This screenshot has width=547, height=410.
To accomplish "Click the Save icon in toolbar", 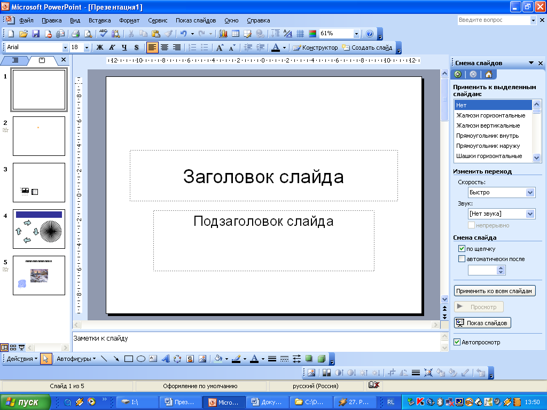I will coord(36,34).
